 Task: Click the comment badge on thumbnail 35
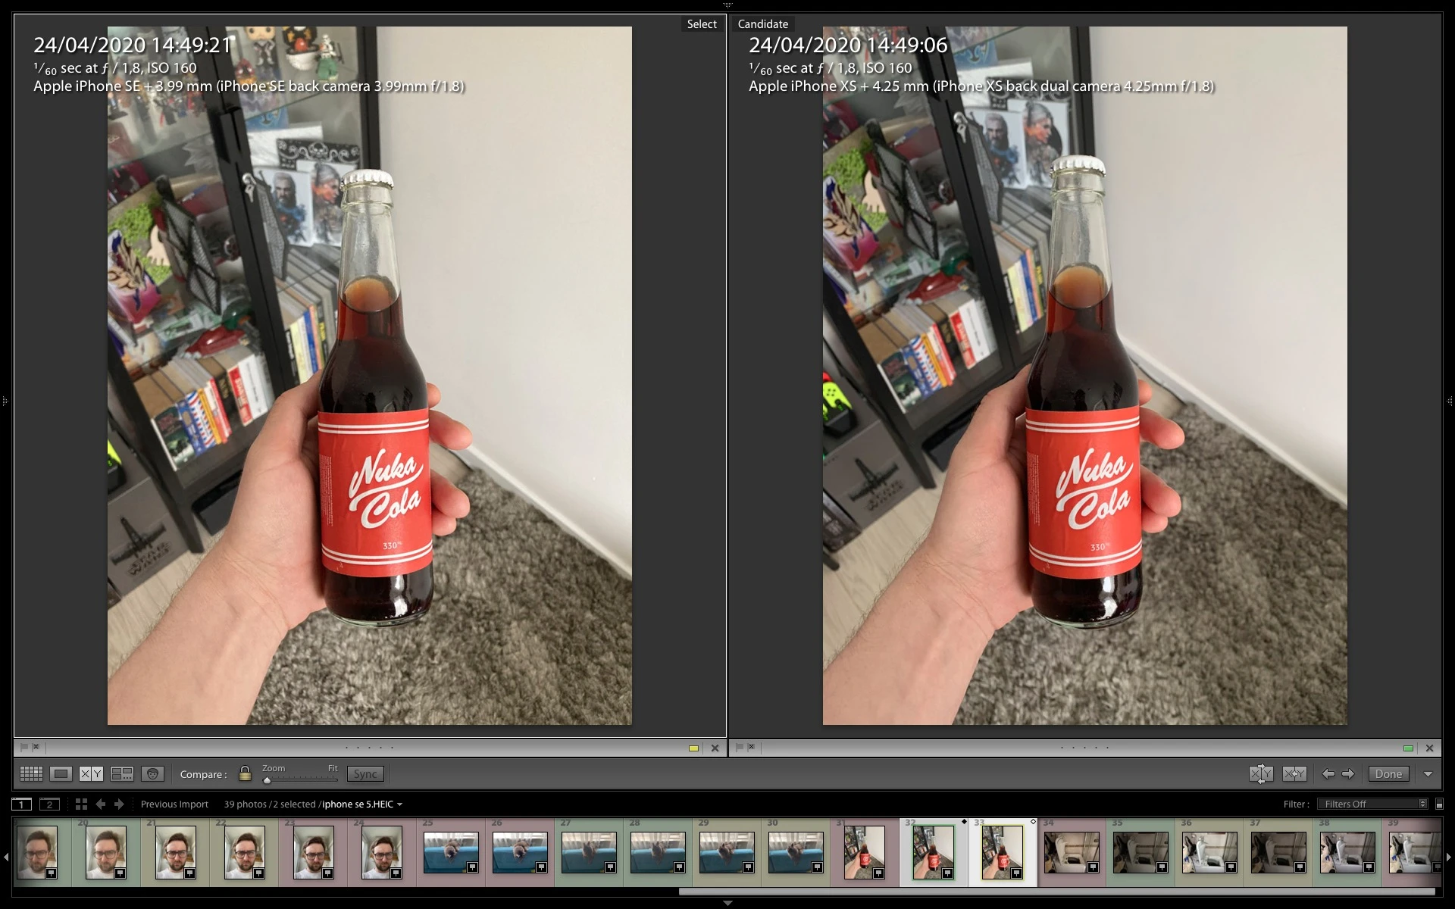[1162, 867]
